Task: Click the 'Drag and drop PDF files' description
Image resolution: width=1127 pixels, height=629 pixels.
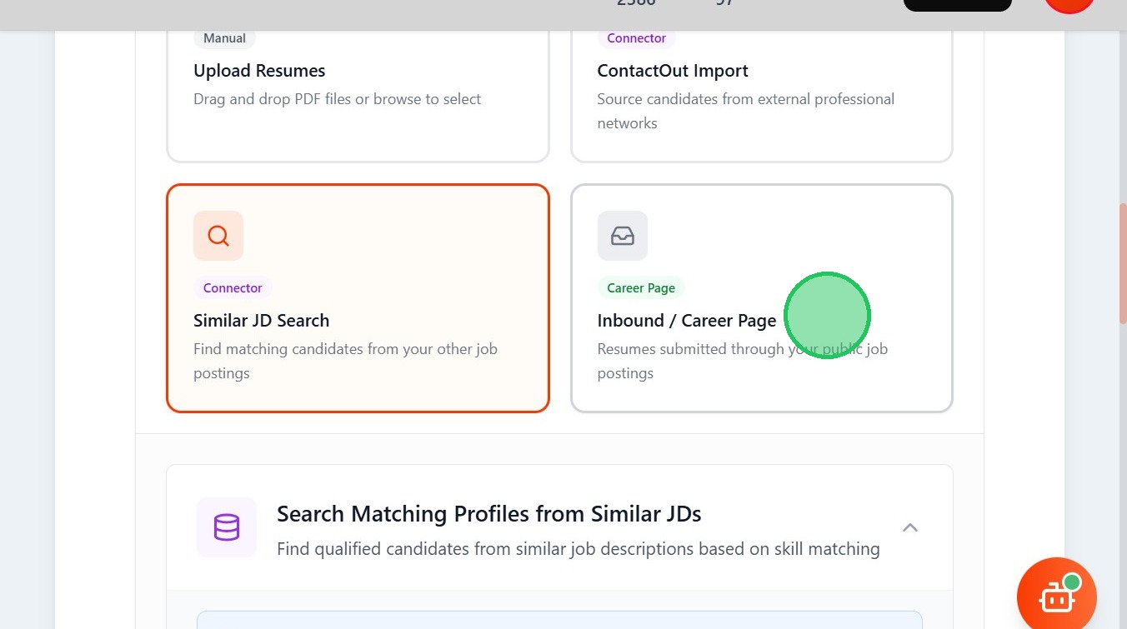Action: click(337, 99)
